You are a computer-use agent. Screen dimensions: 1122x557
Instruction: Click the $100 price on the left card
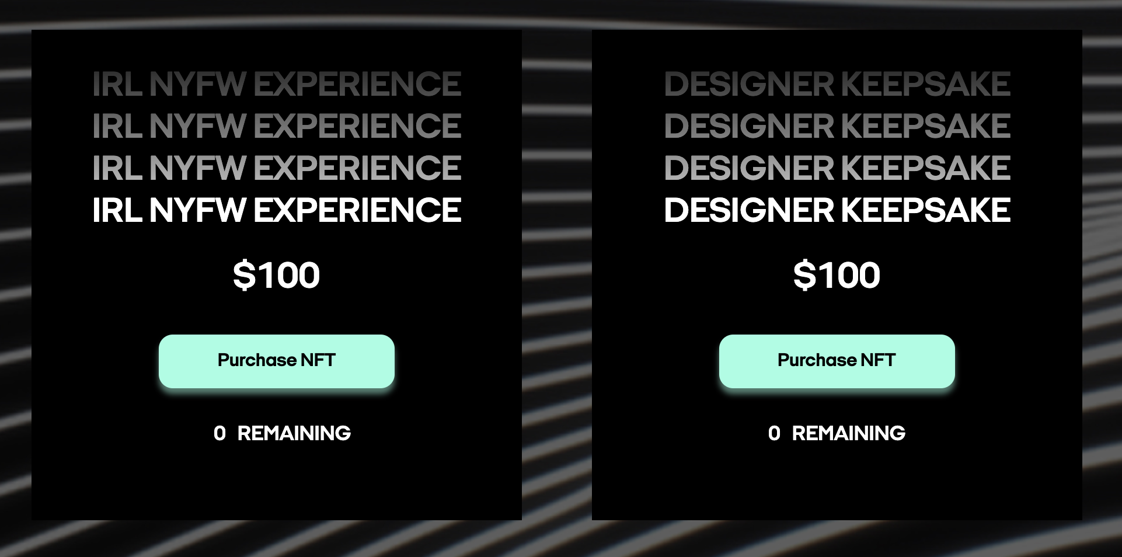277,274
